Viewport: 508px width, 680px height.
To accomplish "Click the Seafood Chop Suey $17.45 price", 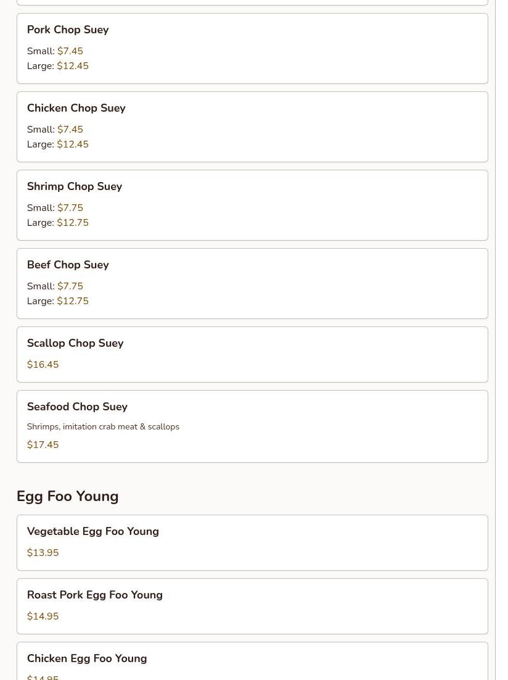I will pos(43,445).
